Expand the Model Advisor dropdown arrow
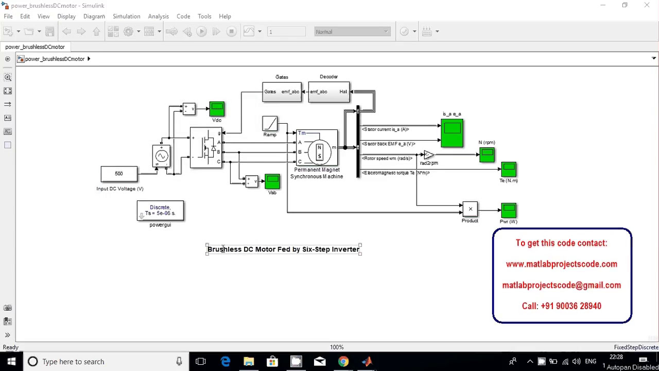659x371 pixels. [x=414, y=32]
